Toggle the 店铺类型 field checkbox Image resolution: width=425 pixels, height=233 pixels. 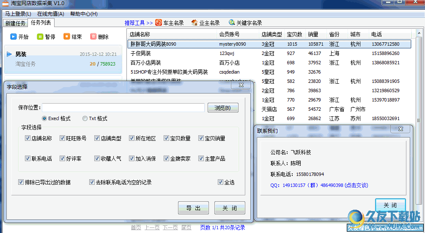[97, 138]
